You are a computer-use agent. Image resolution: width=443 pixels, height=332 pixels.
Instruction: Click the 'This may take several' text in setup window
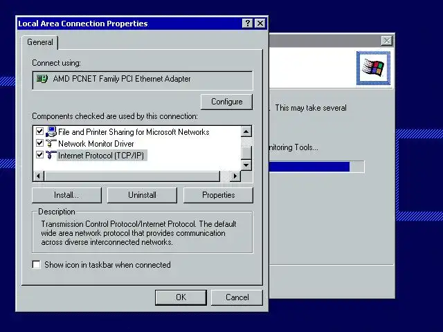click(x=311, y=108)
